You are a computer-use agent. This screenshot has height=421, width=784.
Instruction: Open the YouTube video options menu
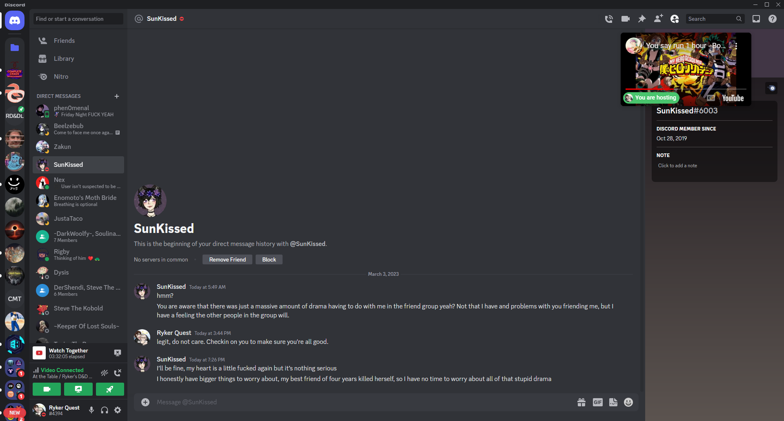(x=736, y=46)
